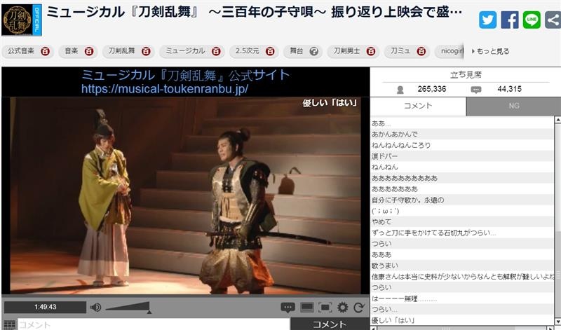Click the video stage area
This screenshot has width=561, height=330.
pyautogui.click(x=185, y=195)
